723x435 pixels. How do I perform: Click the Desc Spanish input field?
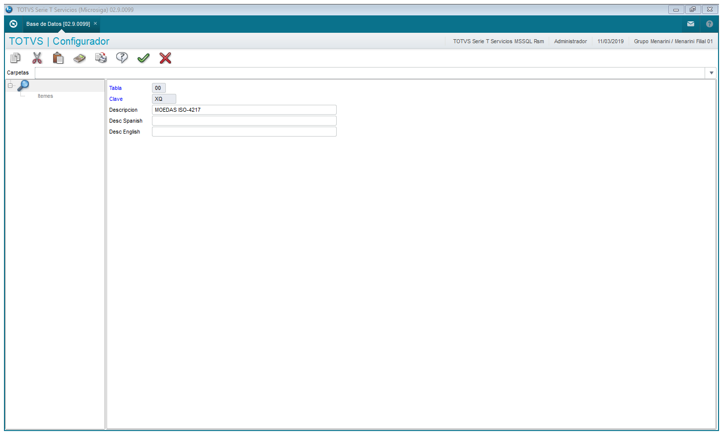(x=244, y=121)
